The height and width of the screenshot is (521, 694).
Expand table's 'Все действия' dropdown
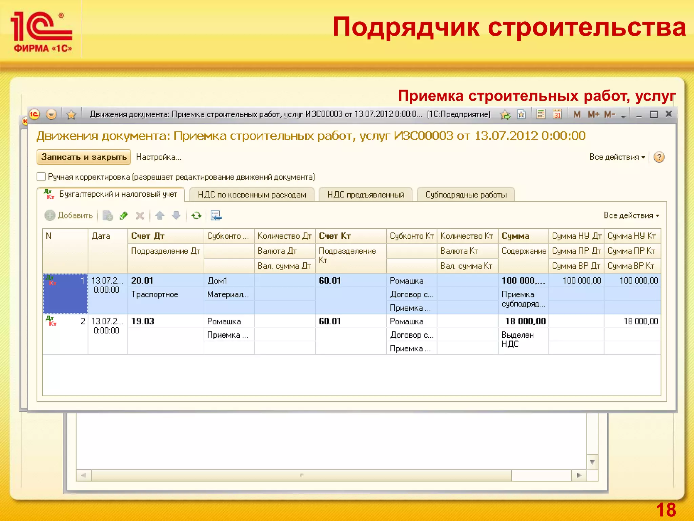(x=631, y=215)
